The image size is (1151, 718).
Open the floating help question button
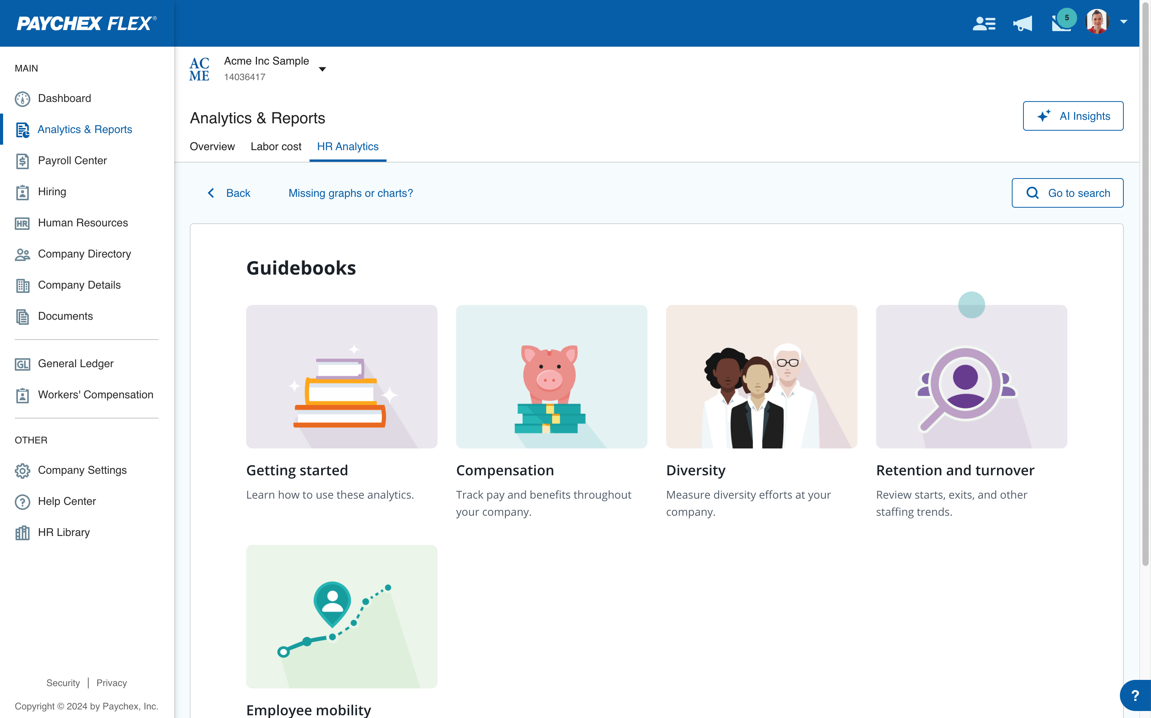point(1135,696)
